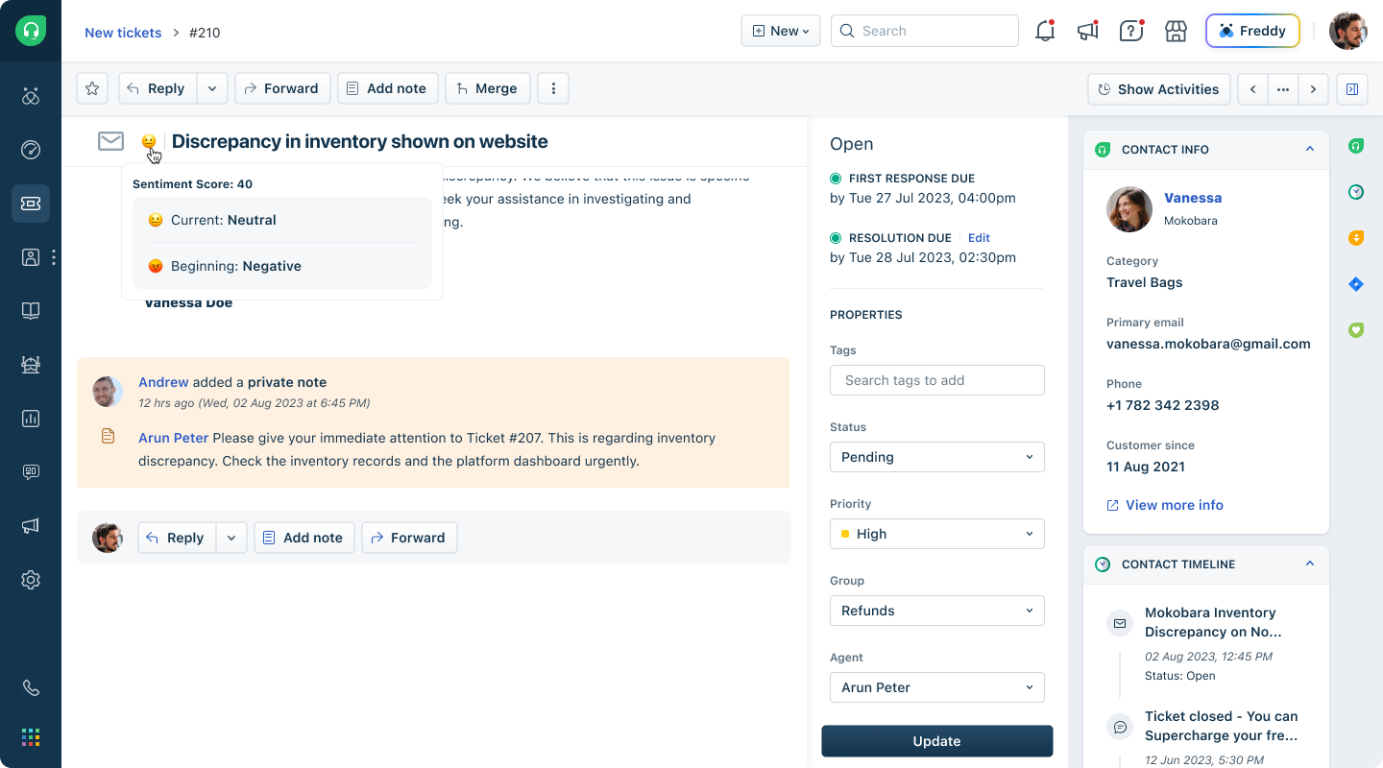
Task: Click the Update button to save ticket properties
Action: tap(936, 740)
